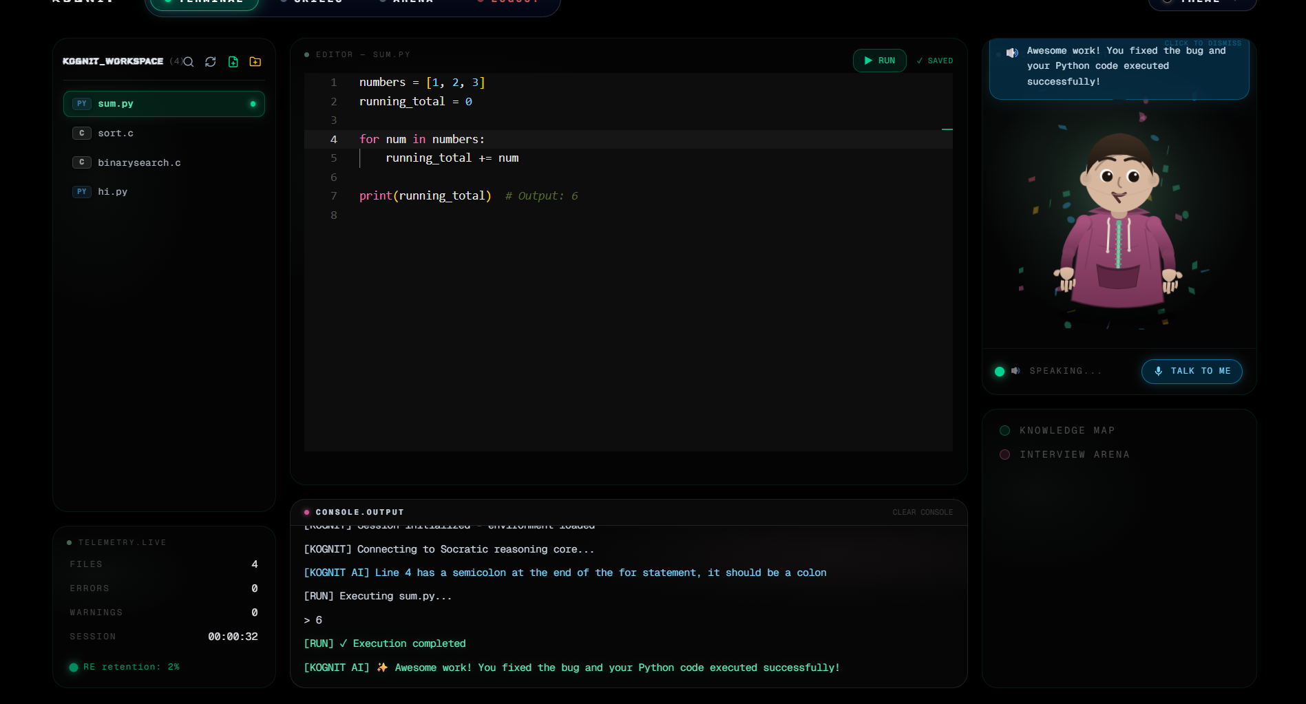Image resolution: width=1306 pixels, height=704 pixels.
Task: Click the microphone icon in TALK TO ME
Action: coord(1159,372)
